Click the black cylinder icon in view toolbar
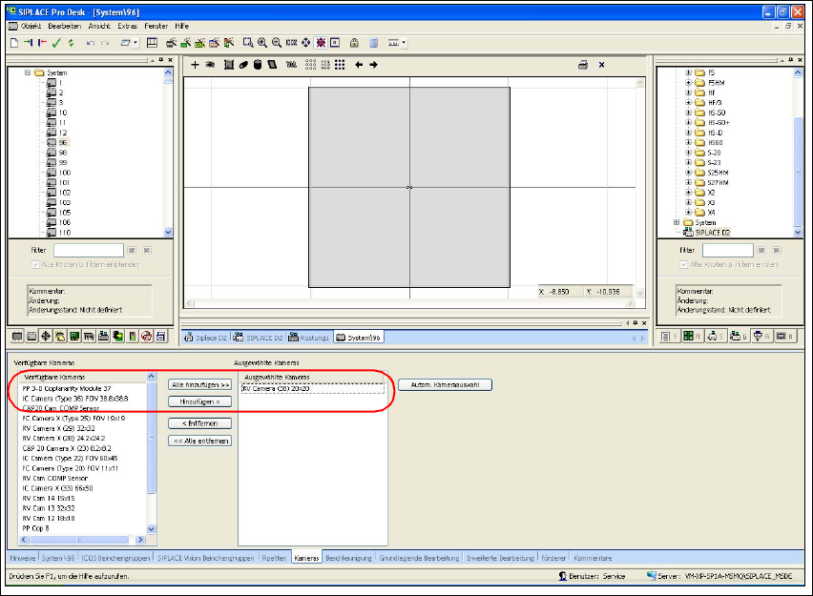 [x=258, y=65]
